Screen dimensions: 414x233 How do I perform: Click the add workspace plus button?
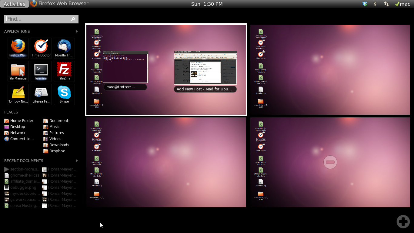(403, 221)
